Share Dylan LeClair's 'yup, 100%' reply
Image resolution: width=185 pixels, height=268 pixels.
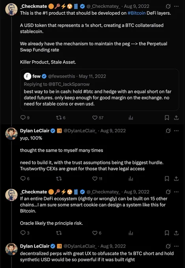(x=176, y=179)
